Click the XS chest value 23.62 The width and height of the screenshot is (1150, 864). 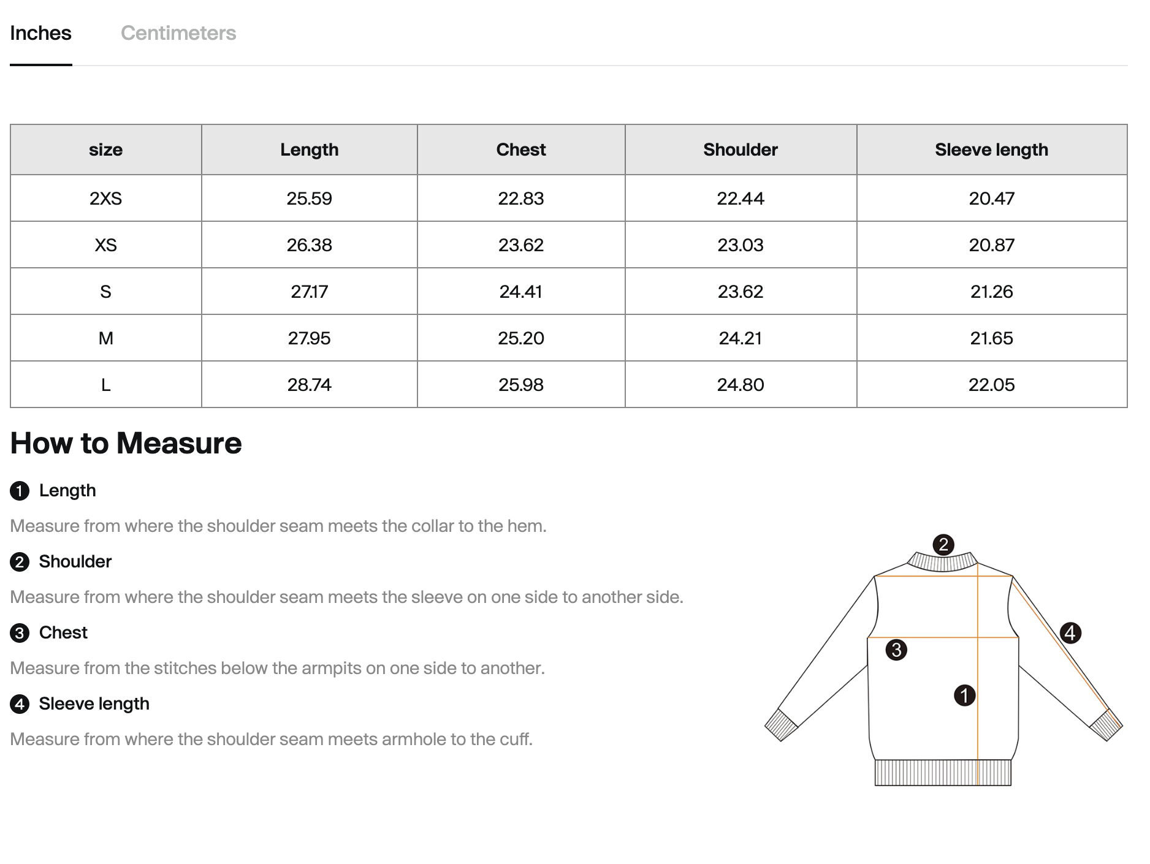[521, 245]
